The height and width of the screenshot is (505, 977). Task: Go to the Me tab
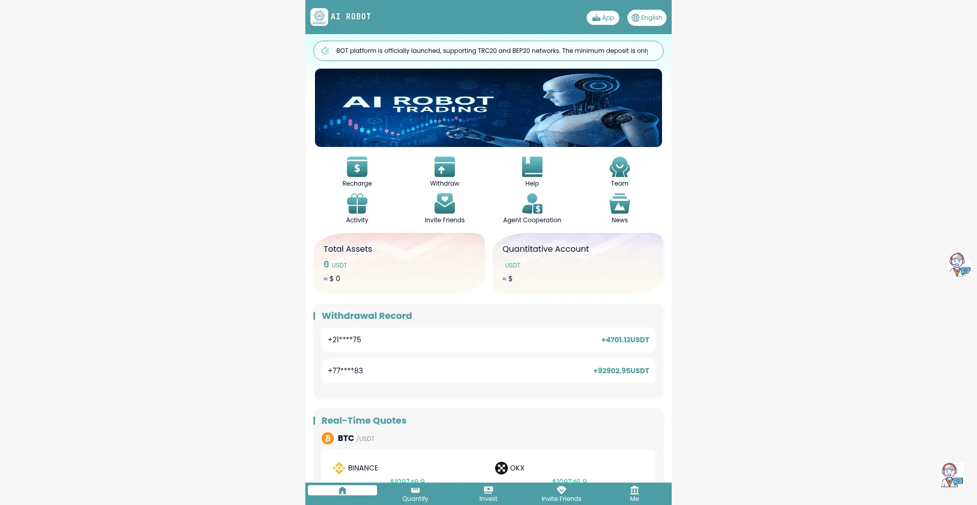click(x=634, y=494)
